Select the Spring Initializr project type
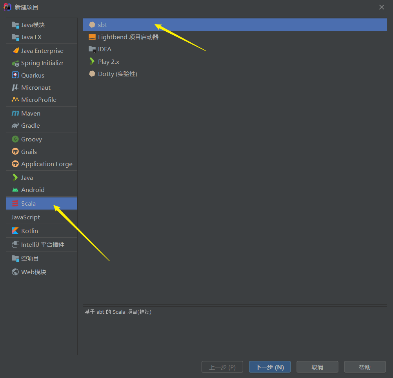393x378 pixels. pos(41,63)
